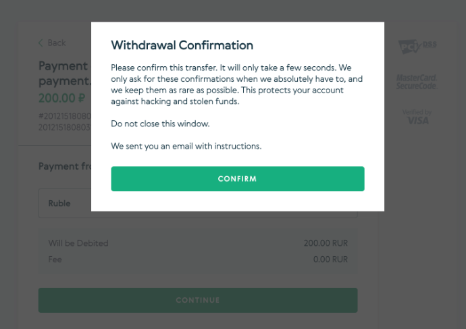This screenshot has height=329, width=466.
Task: Click the back chevron arrow icon
Action: tap(41, 43)
